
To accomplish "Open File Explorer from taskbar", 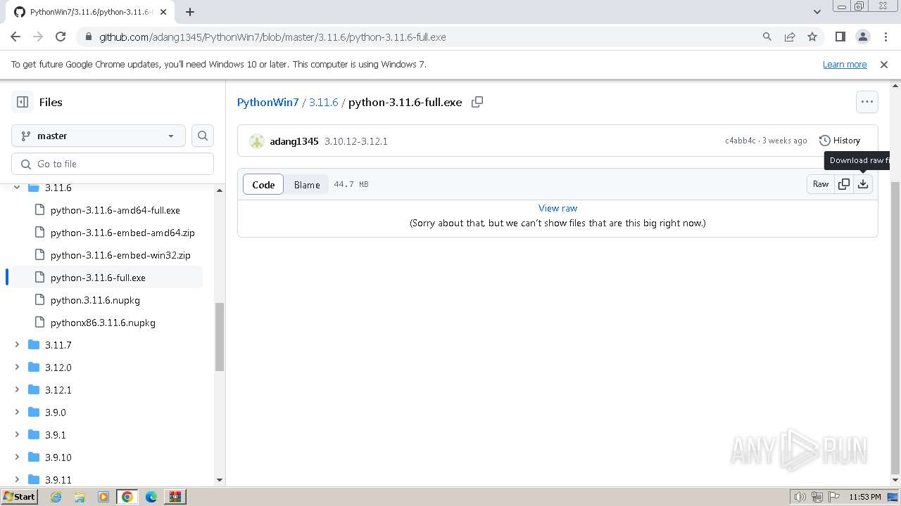I will point(80,497).
